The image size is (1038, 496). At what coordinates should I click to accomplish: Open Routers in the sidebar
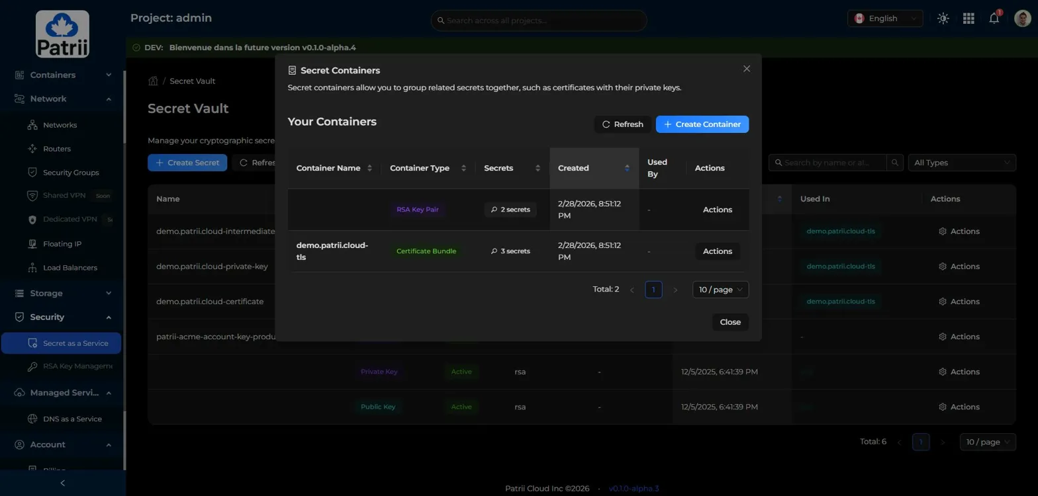pyautogui.click(x=57, y=149)
